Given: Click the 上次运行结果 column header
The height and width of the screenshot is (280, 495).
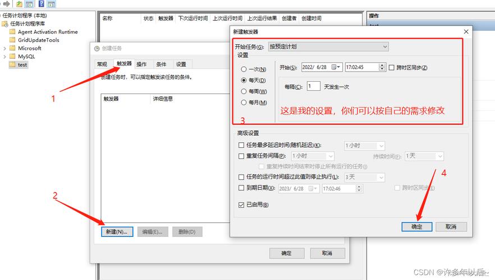Looking at the screenshot, I should (x=262, y=18).
